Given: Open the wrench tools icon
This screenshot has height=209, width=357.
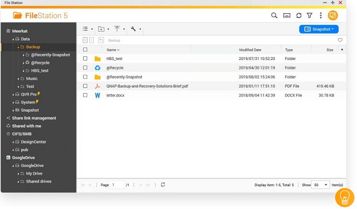Looking at the screenshot, I should click(133, 28).
